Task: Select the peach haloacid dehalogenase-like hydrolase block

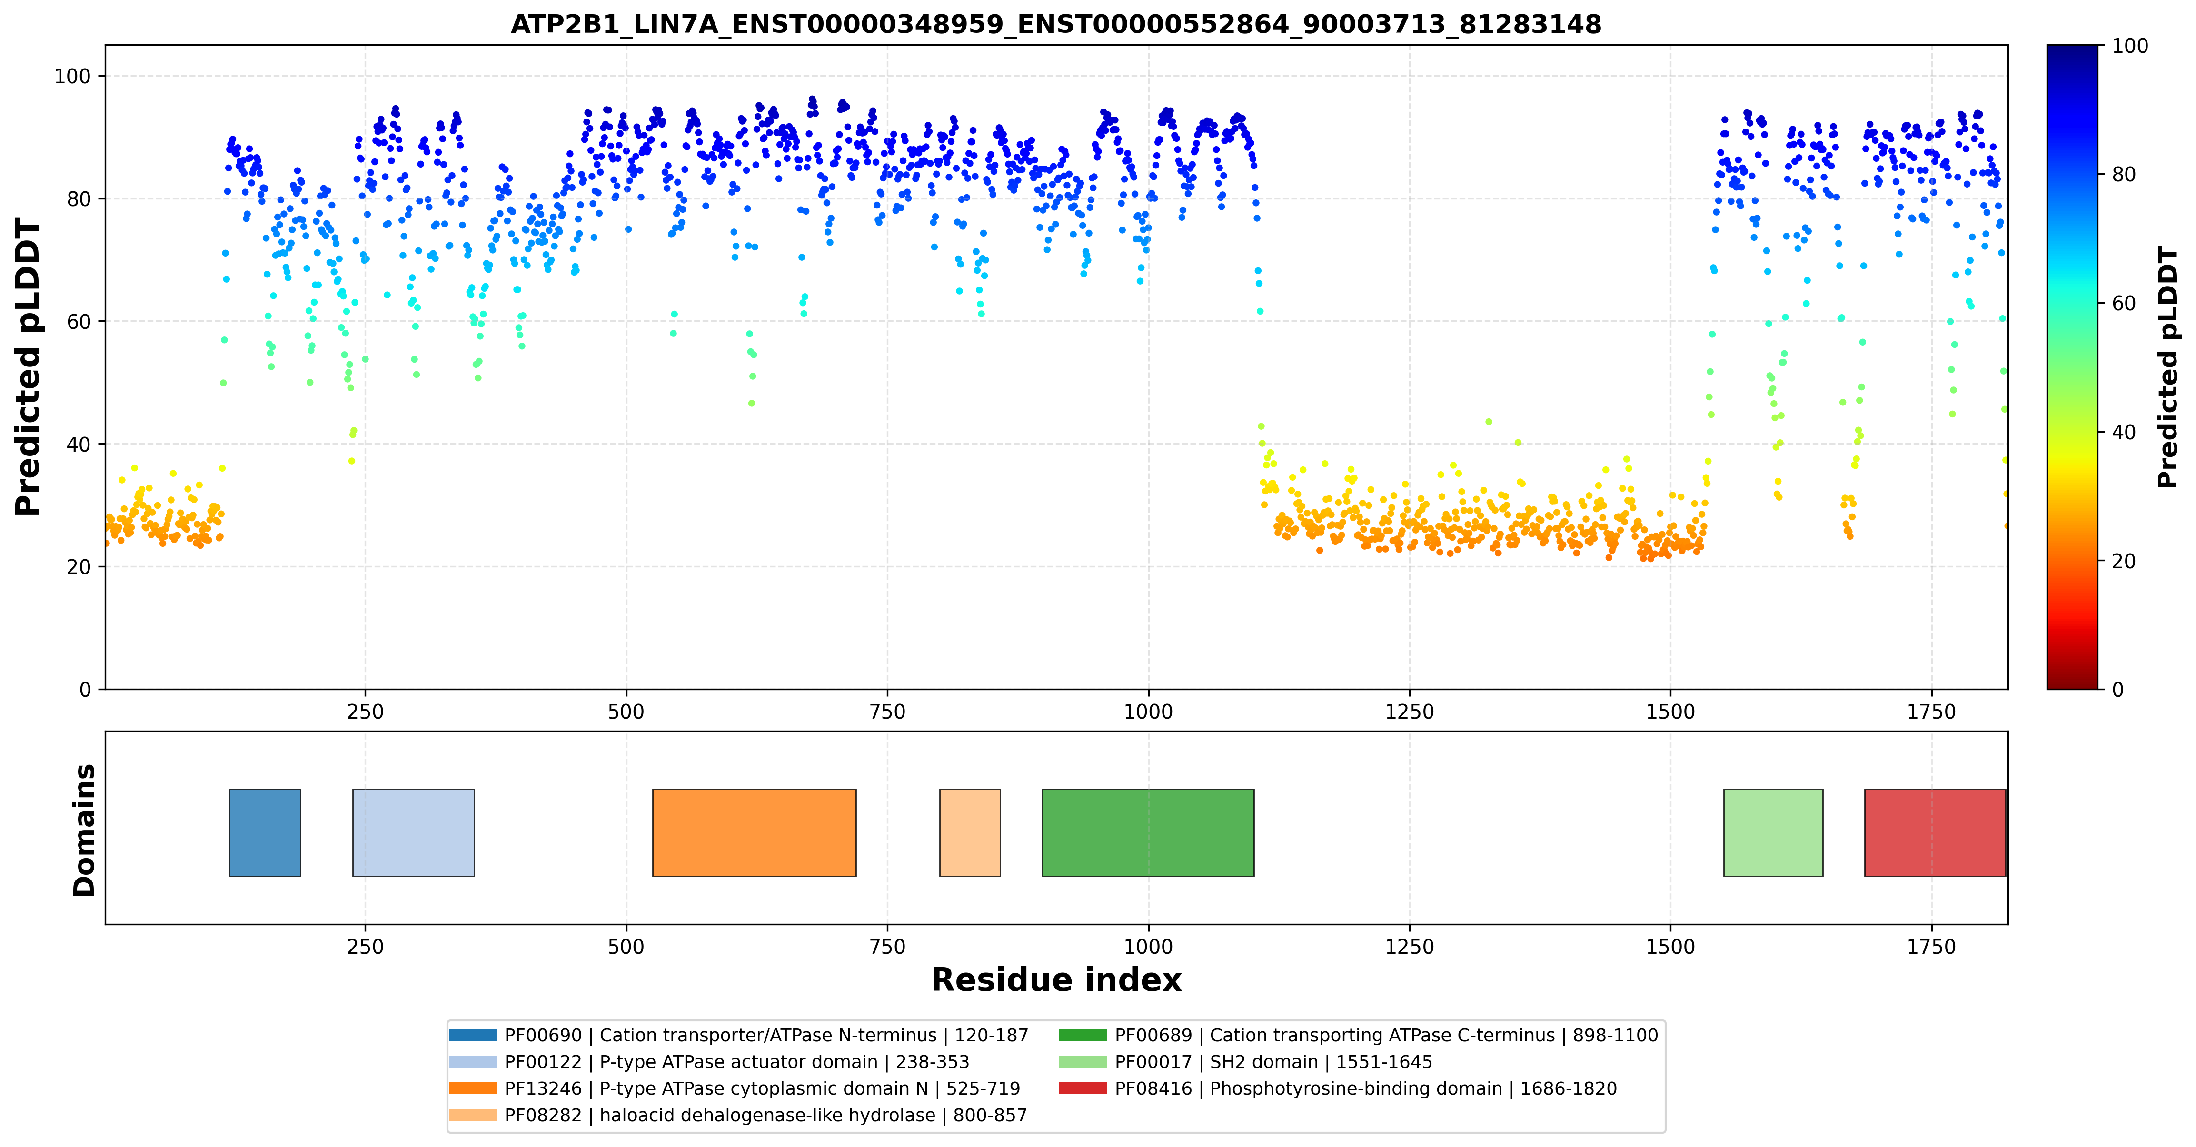Action: pos(970,832)
